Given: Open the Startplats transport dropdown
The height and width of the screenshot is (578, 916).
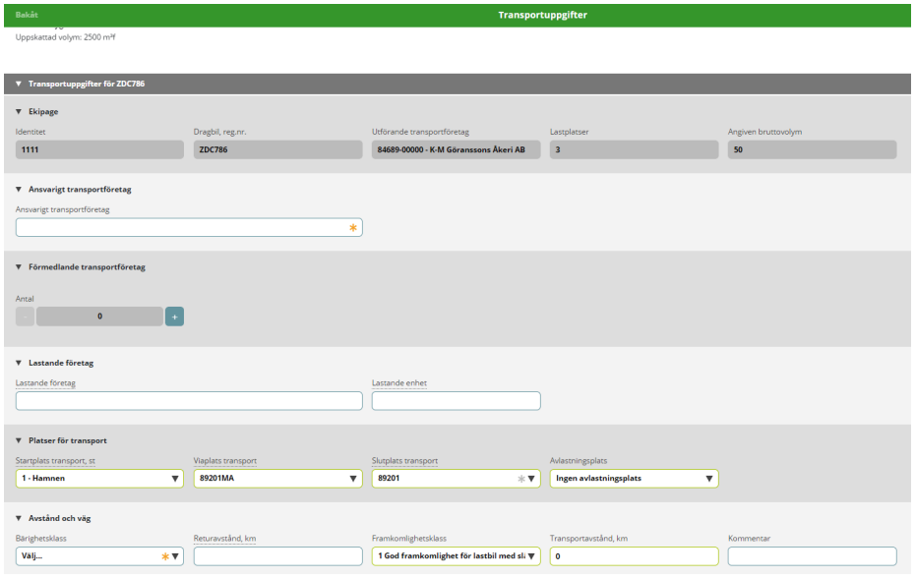Looking at the screenshot, I should click(100, 479).
